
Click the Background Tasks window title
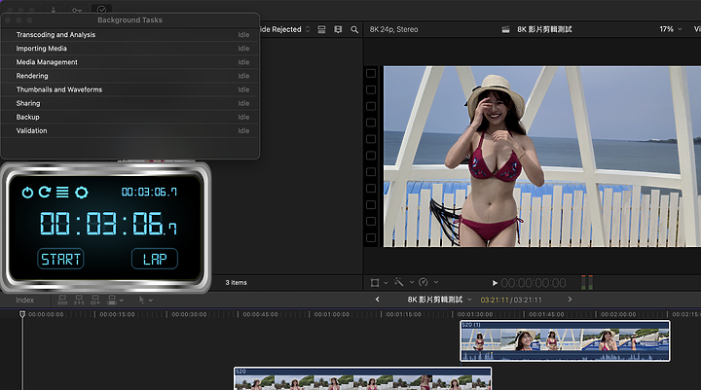(130, 20)
